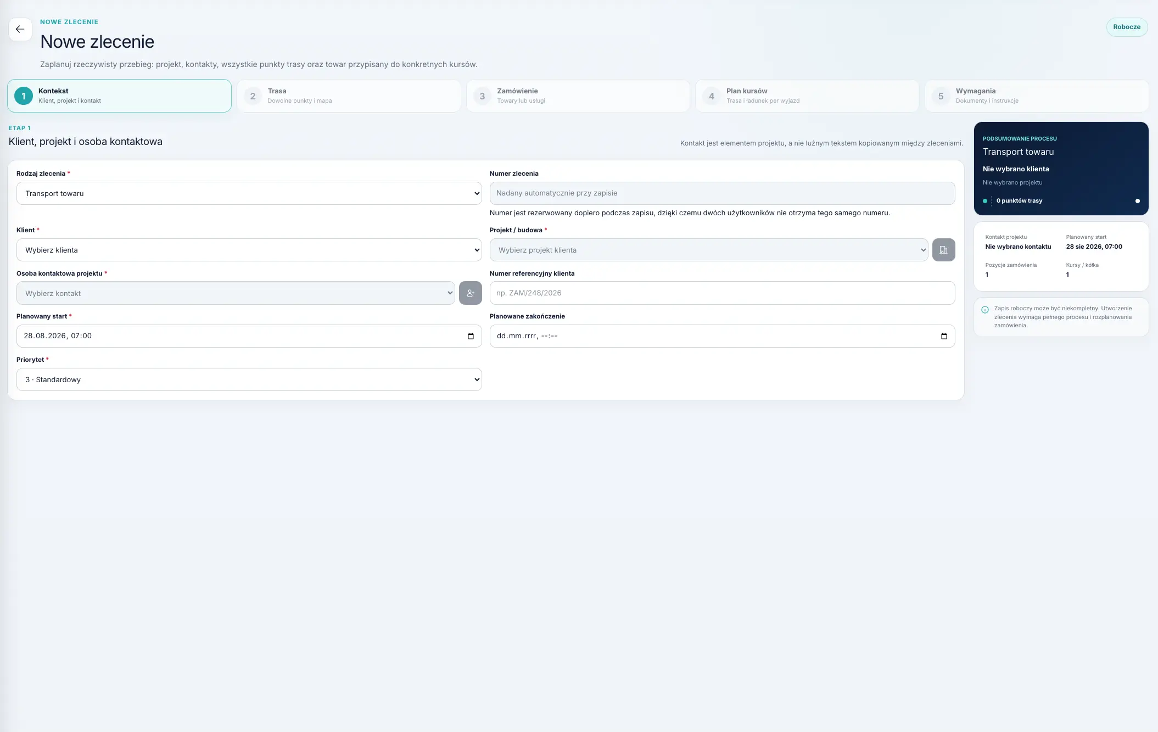This screenshot has width=1158, height=732.
Task: Click the Planowany start date field
Action: point(249,336)
